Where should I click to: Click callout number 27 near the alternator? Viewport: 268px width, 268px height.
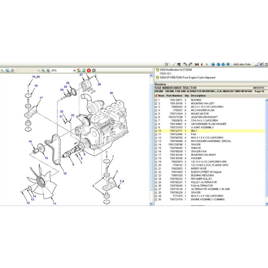point(81,75)
